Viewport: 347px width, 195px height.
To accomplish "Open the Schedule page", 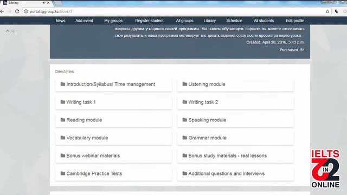I will [234, 21].
